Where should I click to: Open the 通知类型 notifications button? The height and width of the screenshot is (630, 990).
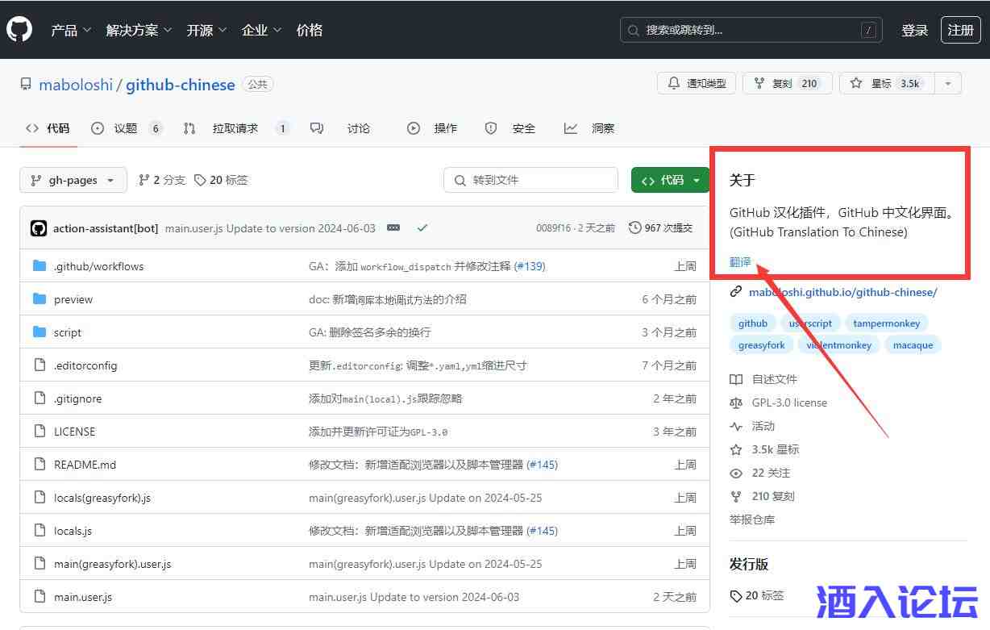click(x=697, y=83)
